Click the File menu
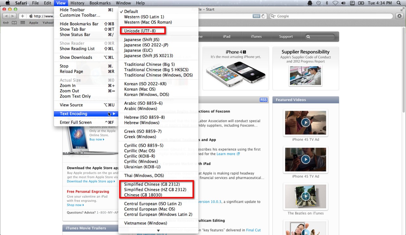 (35, 3)
